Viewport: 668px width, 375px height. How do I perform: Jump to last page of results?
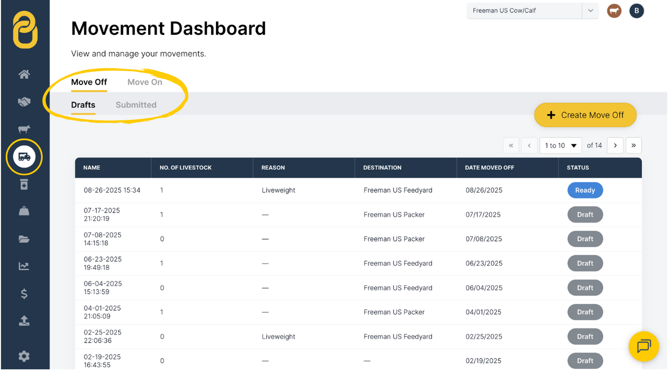pyautogui.click(x=634, y=145)
